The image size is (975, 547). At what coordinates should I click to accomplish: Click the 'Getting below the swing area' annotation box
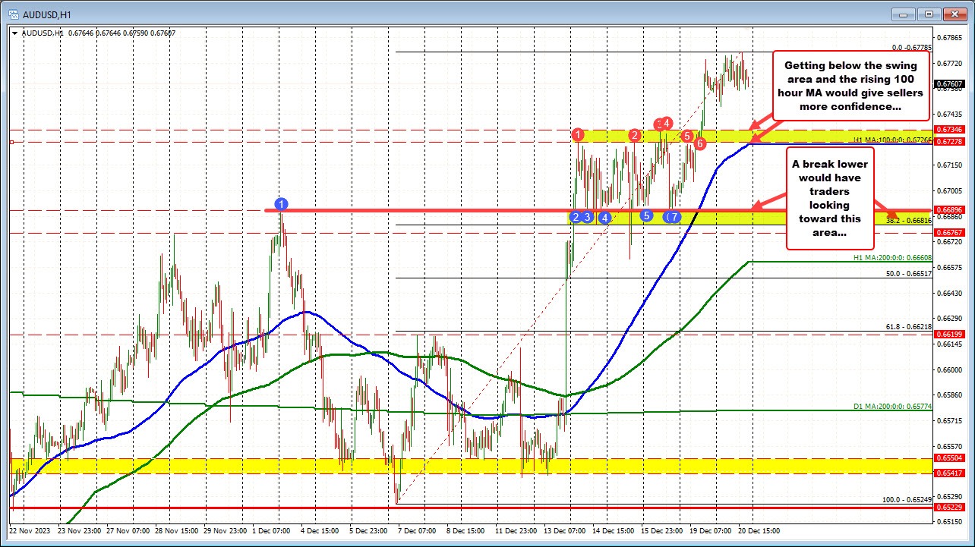point(850,86)
